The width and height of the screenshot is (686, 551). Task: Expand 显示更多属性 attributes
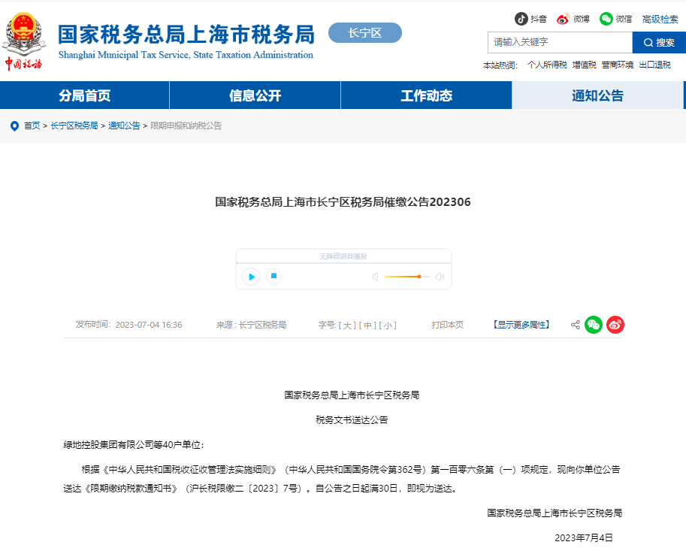(x=521, y=325)
